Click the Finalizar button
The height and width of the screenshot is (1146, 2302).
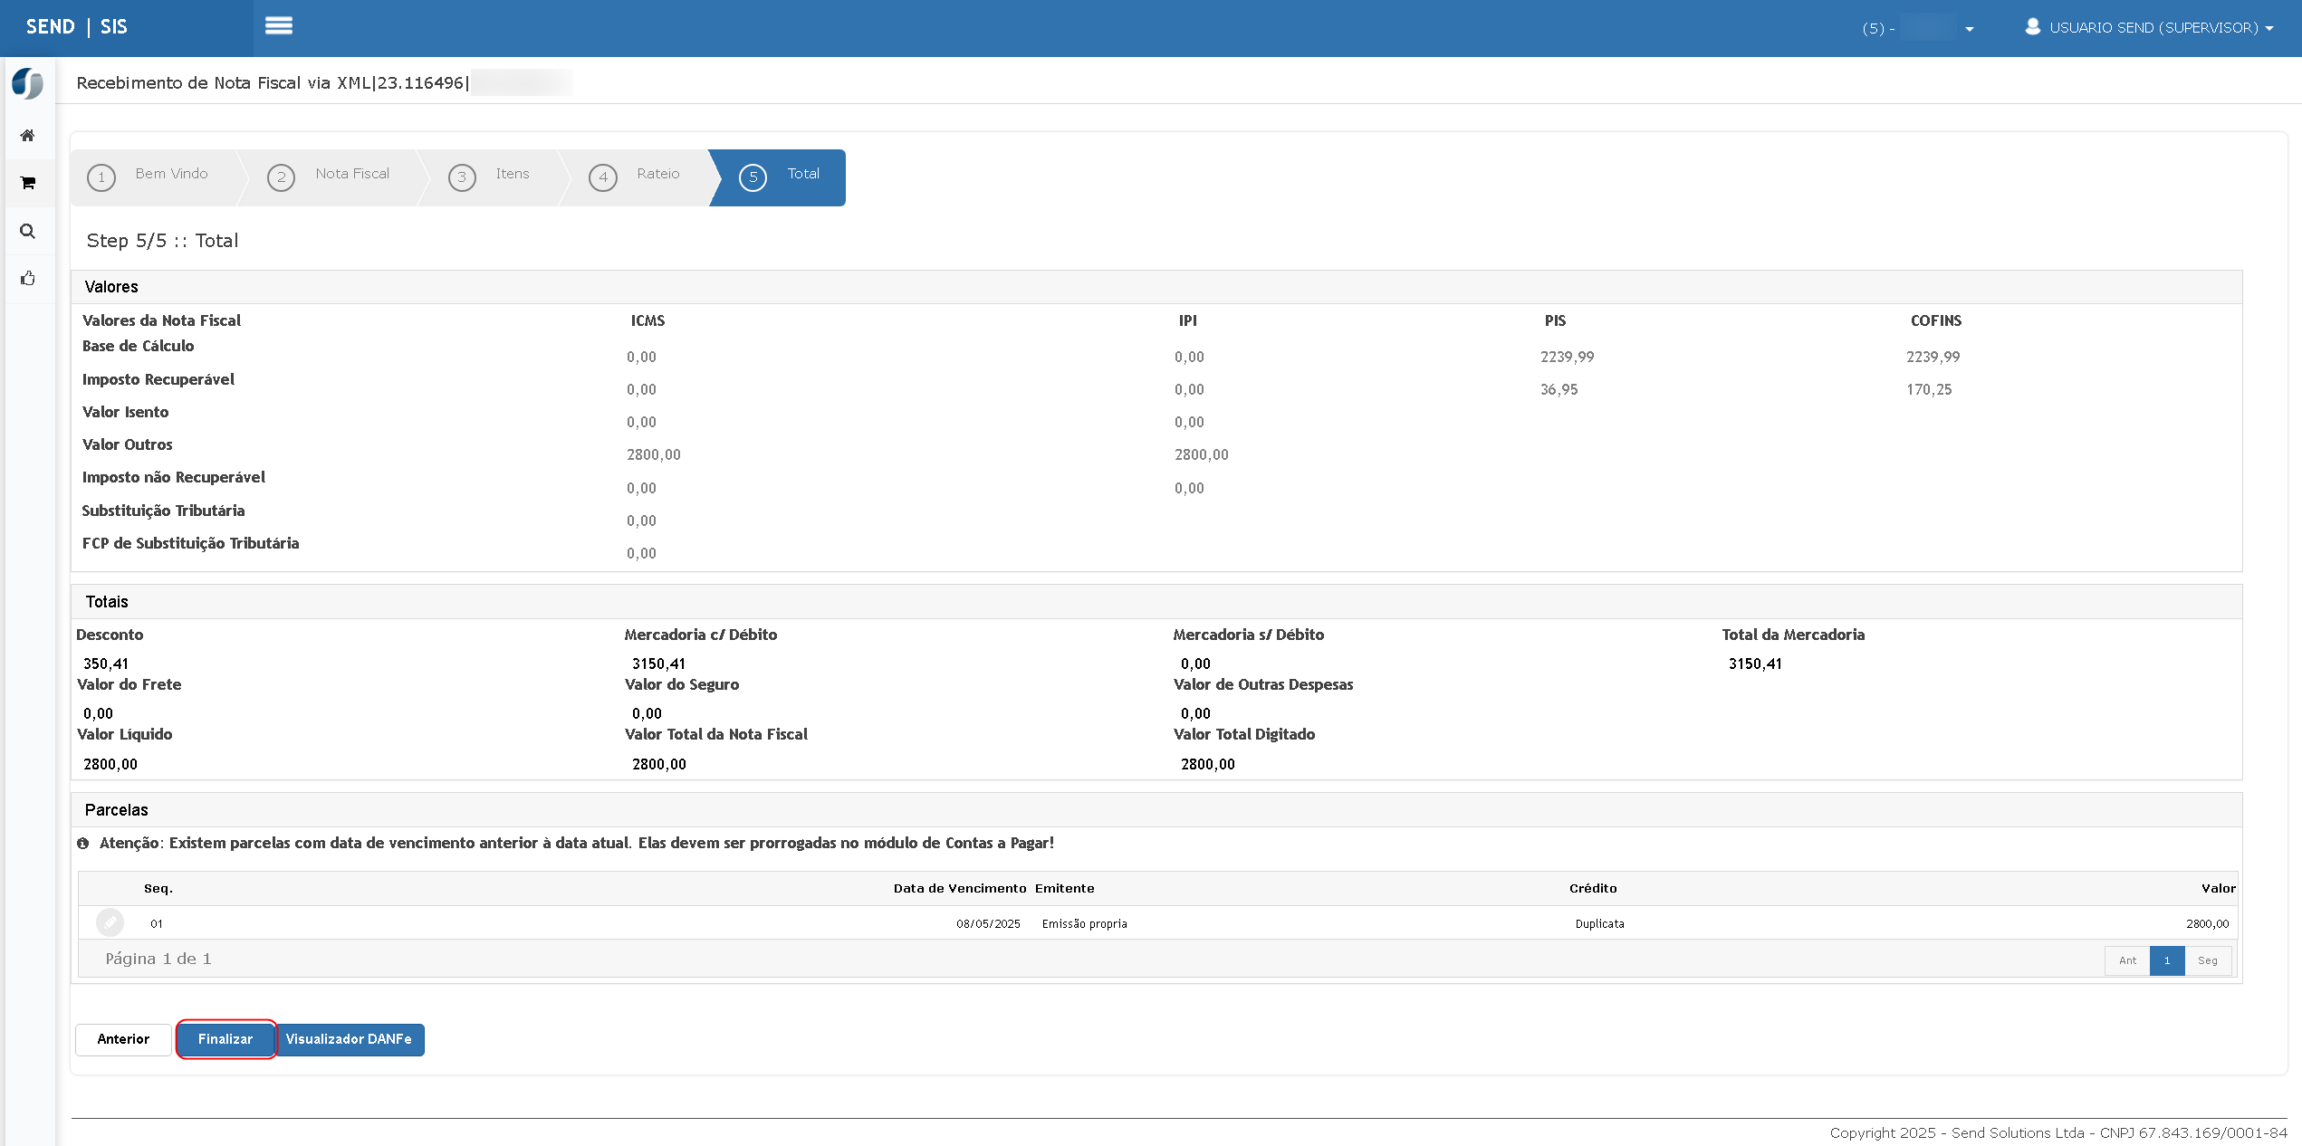point(225,1039)
